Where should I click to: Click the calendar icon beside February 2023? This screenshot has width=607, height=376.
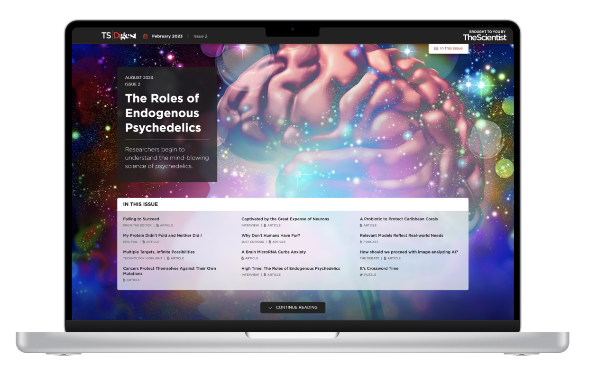pos(145,36)
